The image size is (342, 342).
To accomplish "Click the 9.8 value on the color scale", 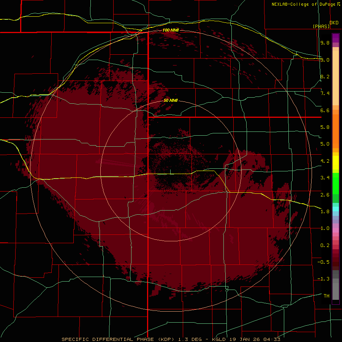I will [325, 43].
